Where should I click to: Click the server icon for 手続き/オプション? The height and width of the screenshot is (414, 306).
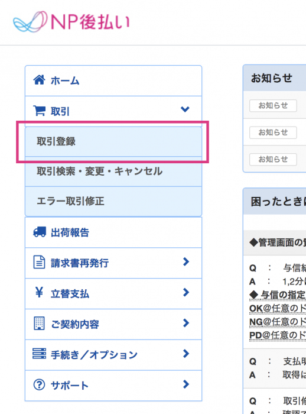click(39, 354)
